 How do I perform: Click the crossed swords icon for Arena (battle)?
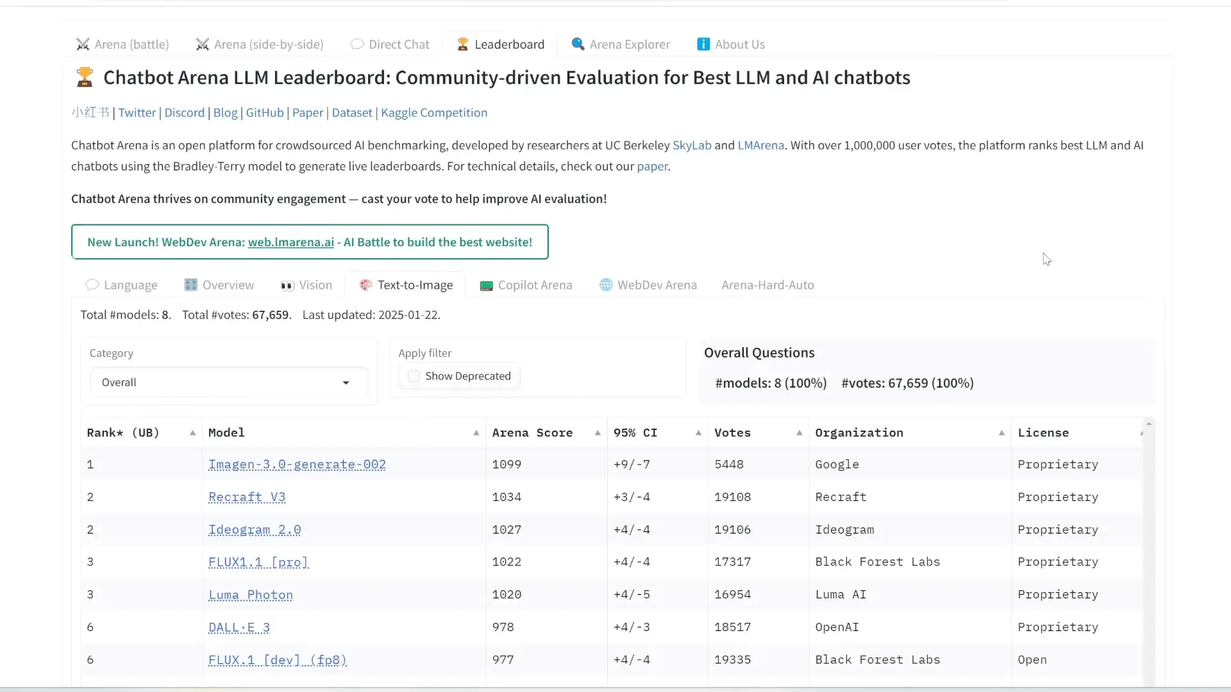click(x=83, y=44)
